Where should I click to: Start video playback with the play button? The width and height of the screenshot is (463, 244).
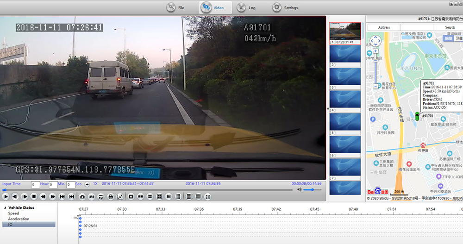(x=5, y=196)
